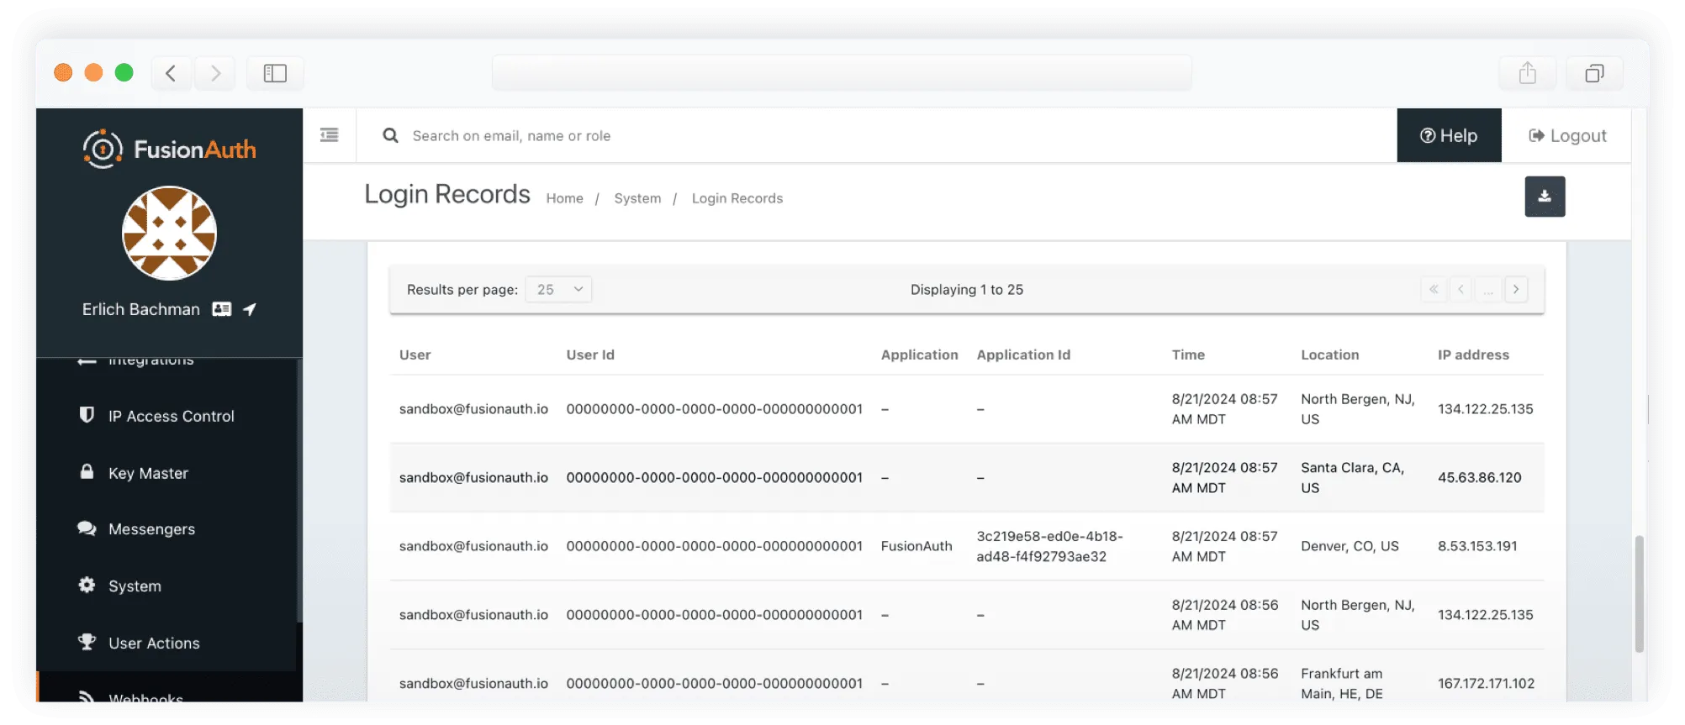Image resolution: width=1685 pixels, height=725 pixels.
Task: Click Denver, CO, US location
Action: coord(1350,546)
